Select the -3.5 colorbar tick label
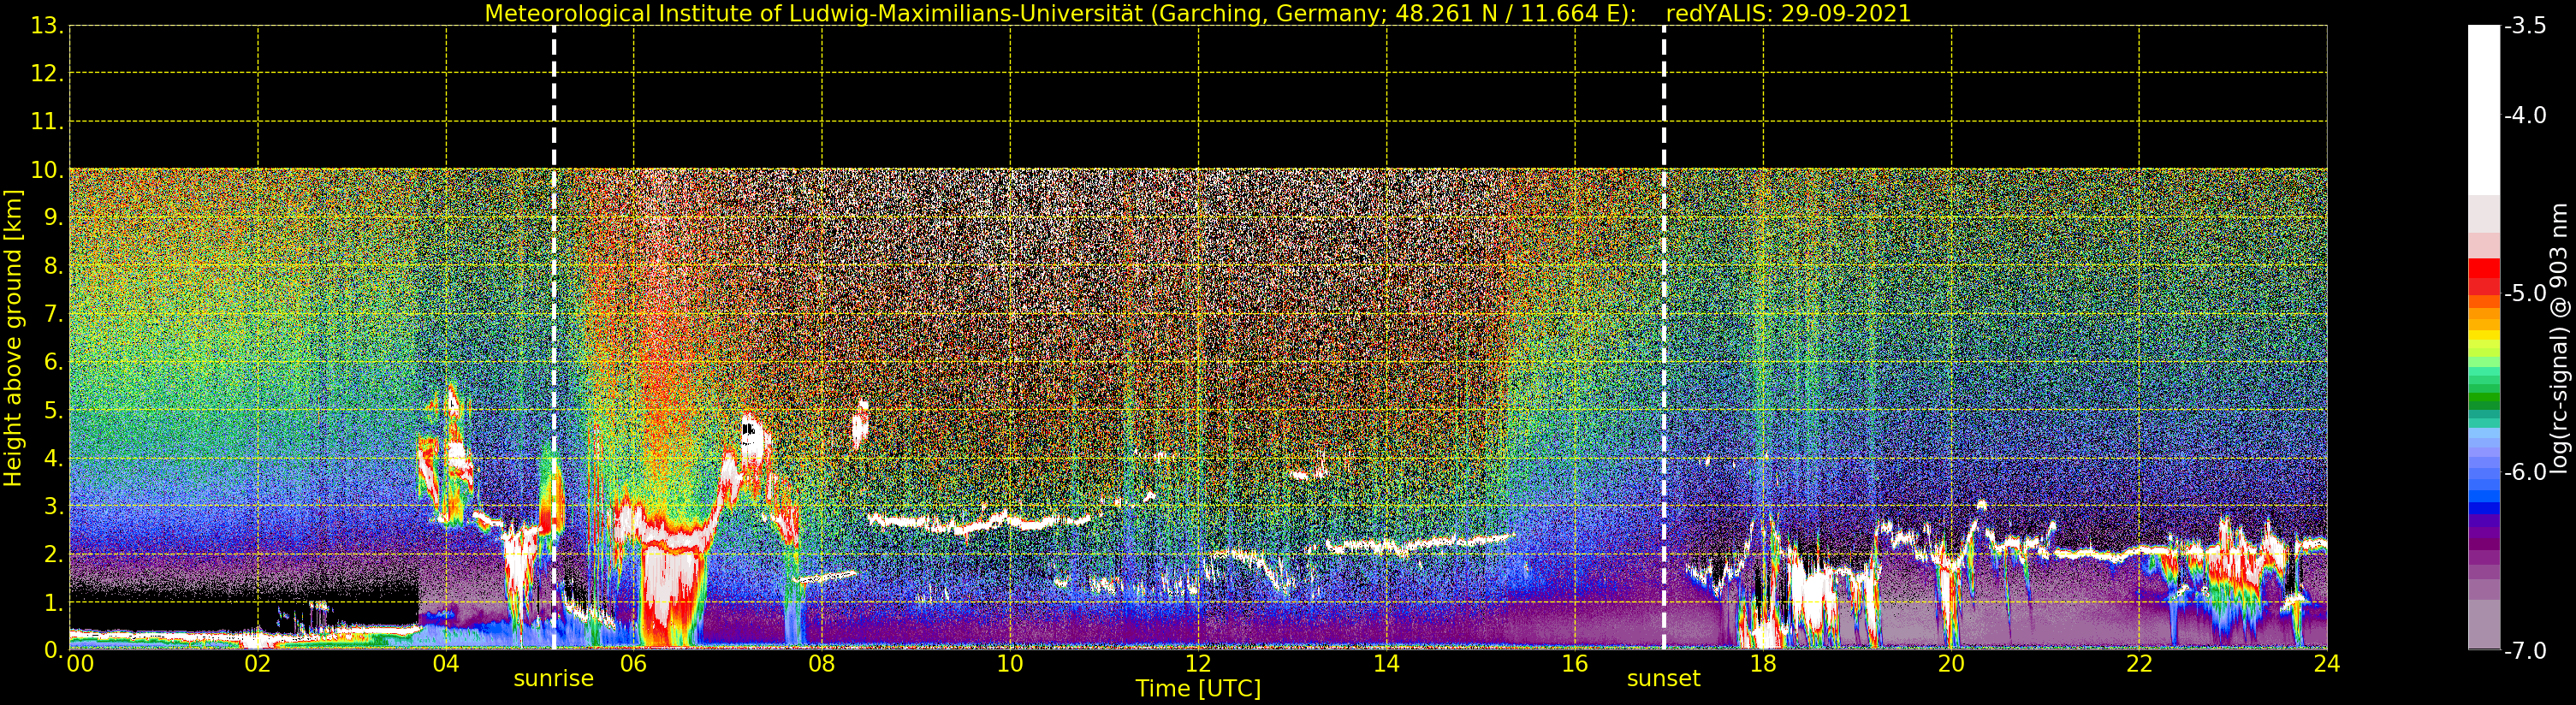Screen dimensions: 2576x705 [x=2525, y=26]
